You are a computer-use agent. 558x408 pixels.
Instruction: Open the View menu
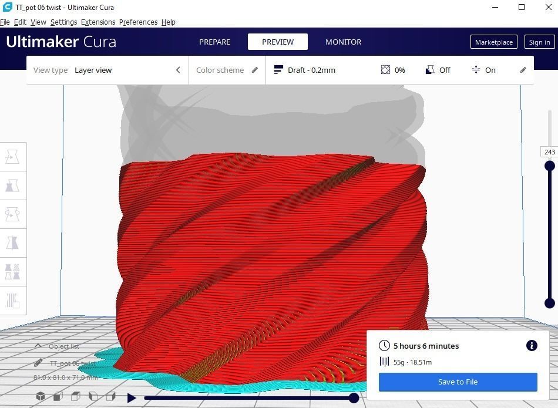point(38,22)
